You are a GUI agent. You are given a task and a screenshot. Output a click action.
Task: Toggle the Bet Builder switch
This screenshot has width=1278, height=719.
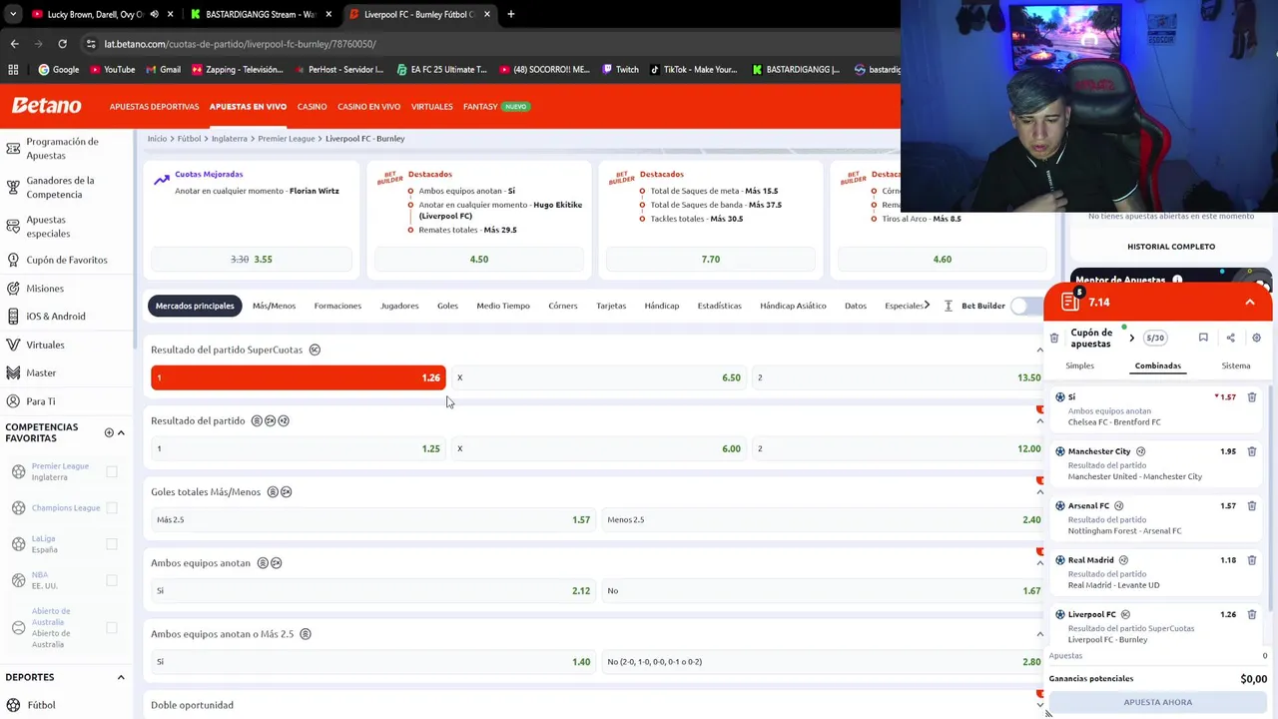(x=1024, y=306)
